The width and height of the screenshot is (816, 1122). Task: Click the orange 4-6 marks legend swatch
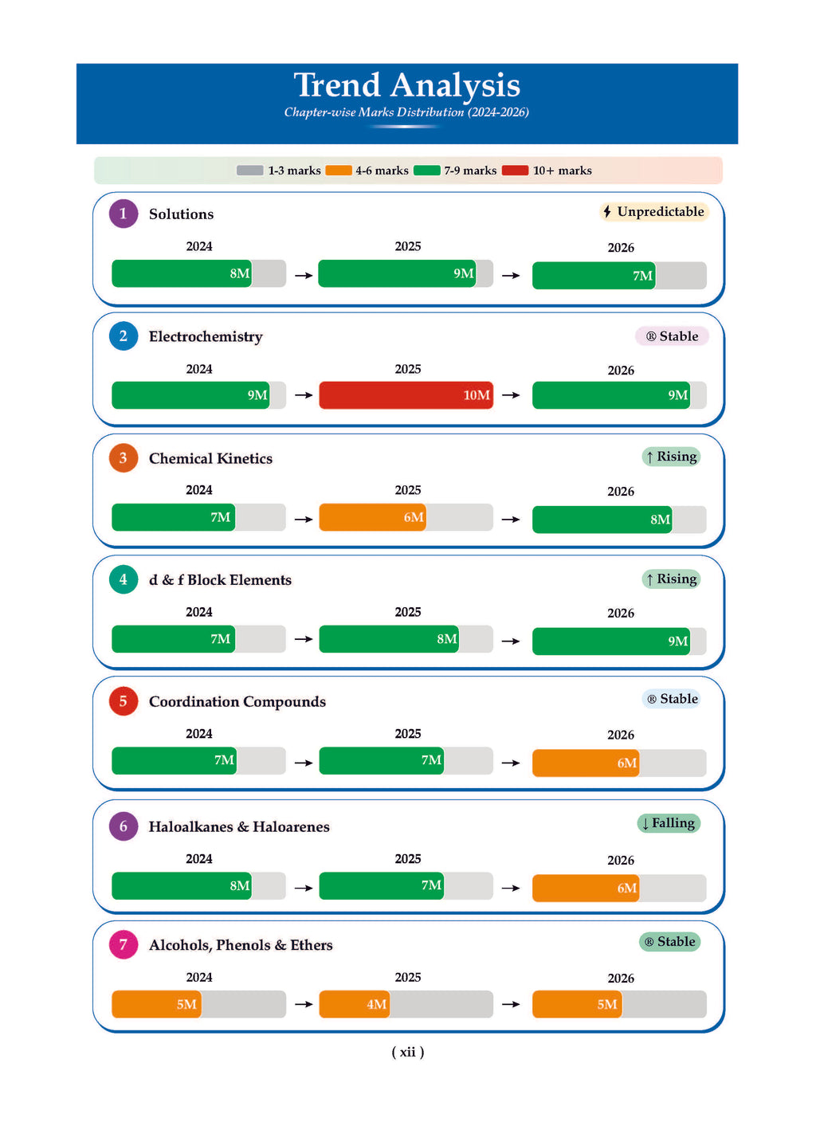(339, 171)
